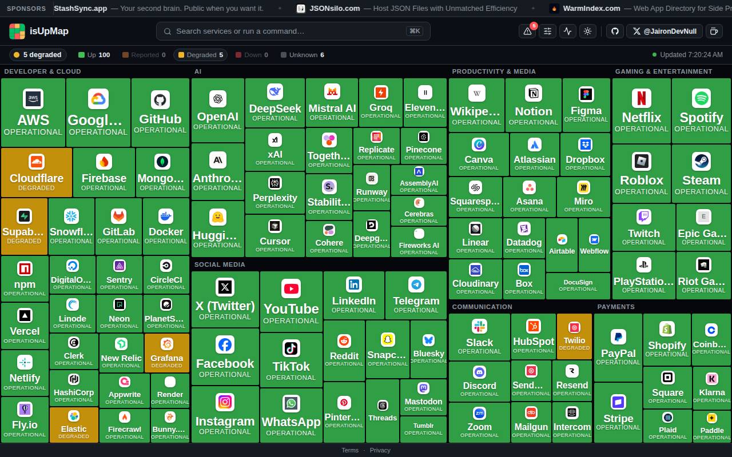
Task: Click the Slack icon
Action: (479, 326)
